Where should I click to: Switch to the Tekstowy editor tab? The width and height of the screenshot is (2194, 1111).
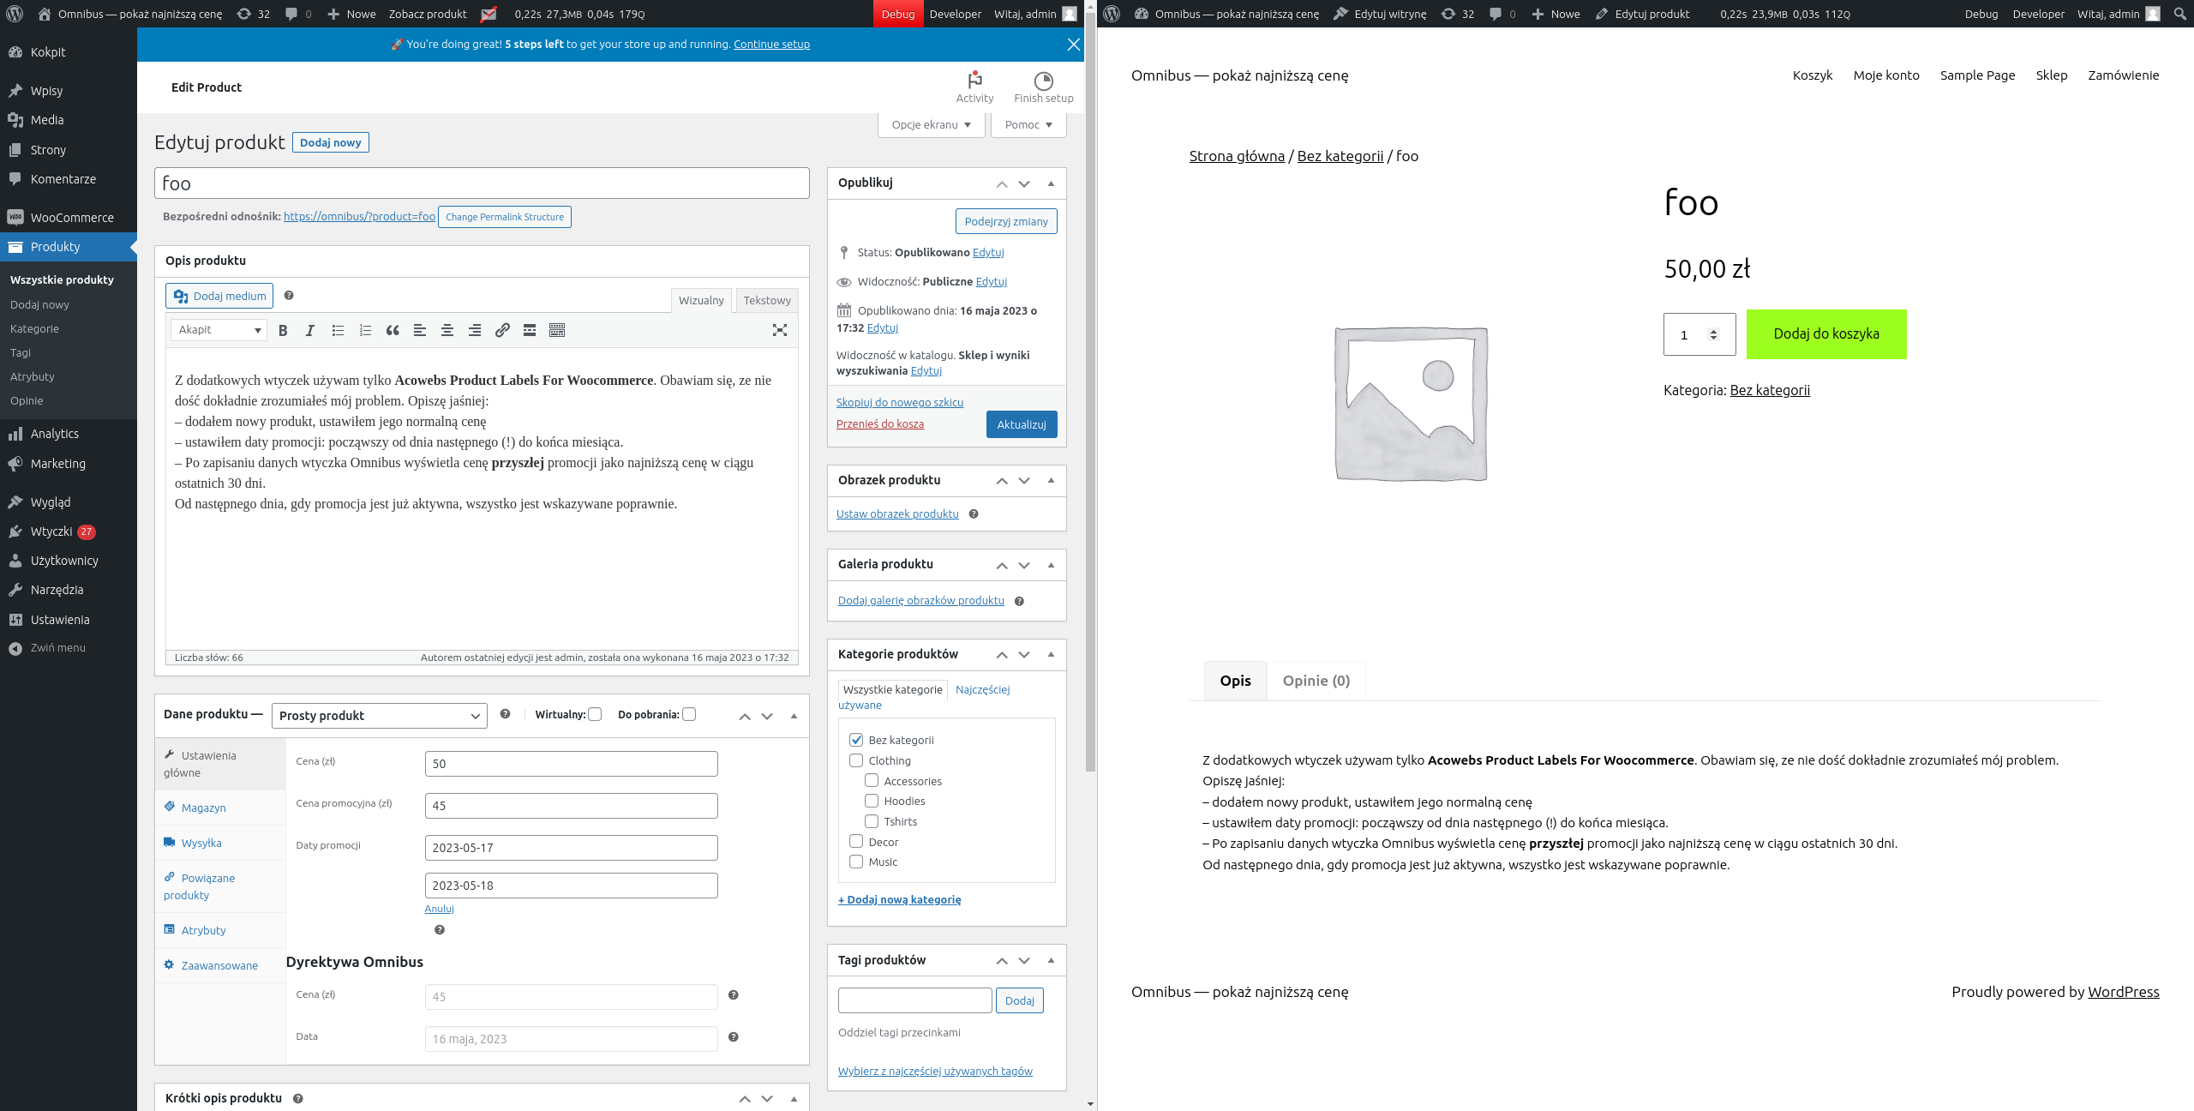coord(766,300)
